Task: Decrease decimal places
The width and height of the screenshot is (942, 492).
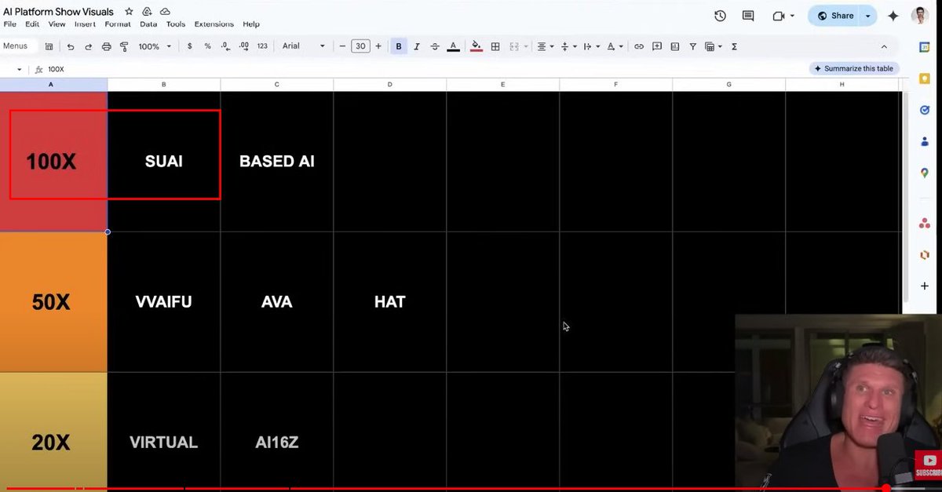Action: tap(225, 46)
